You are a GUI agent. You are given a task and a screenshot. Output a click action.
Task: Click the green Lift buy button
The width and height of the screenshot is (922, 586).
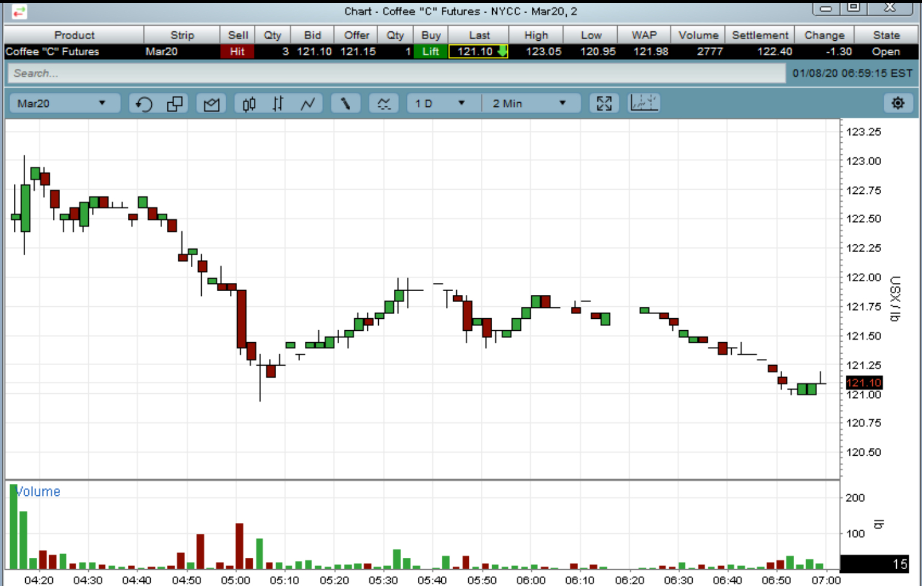430,52
